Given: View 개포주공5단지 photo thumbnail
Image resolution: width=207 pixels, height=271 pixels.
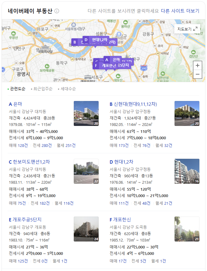Looking at the screenshot, I should pyautogui.click(x=86, y=229).
